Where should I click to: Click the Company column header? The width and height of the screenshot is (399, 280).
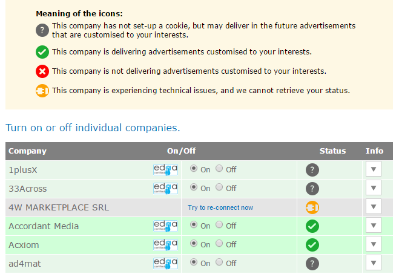[27, 151]
